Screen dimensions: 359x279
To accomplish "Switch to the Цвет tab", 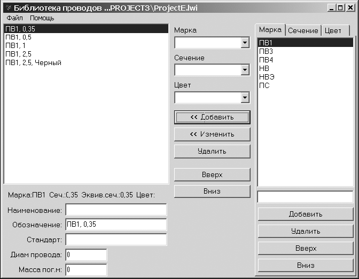I will (x=334, y=30).
